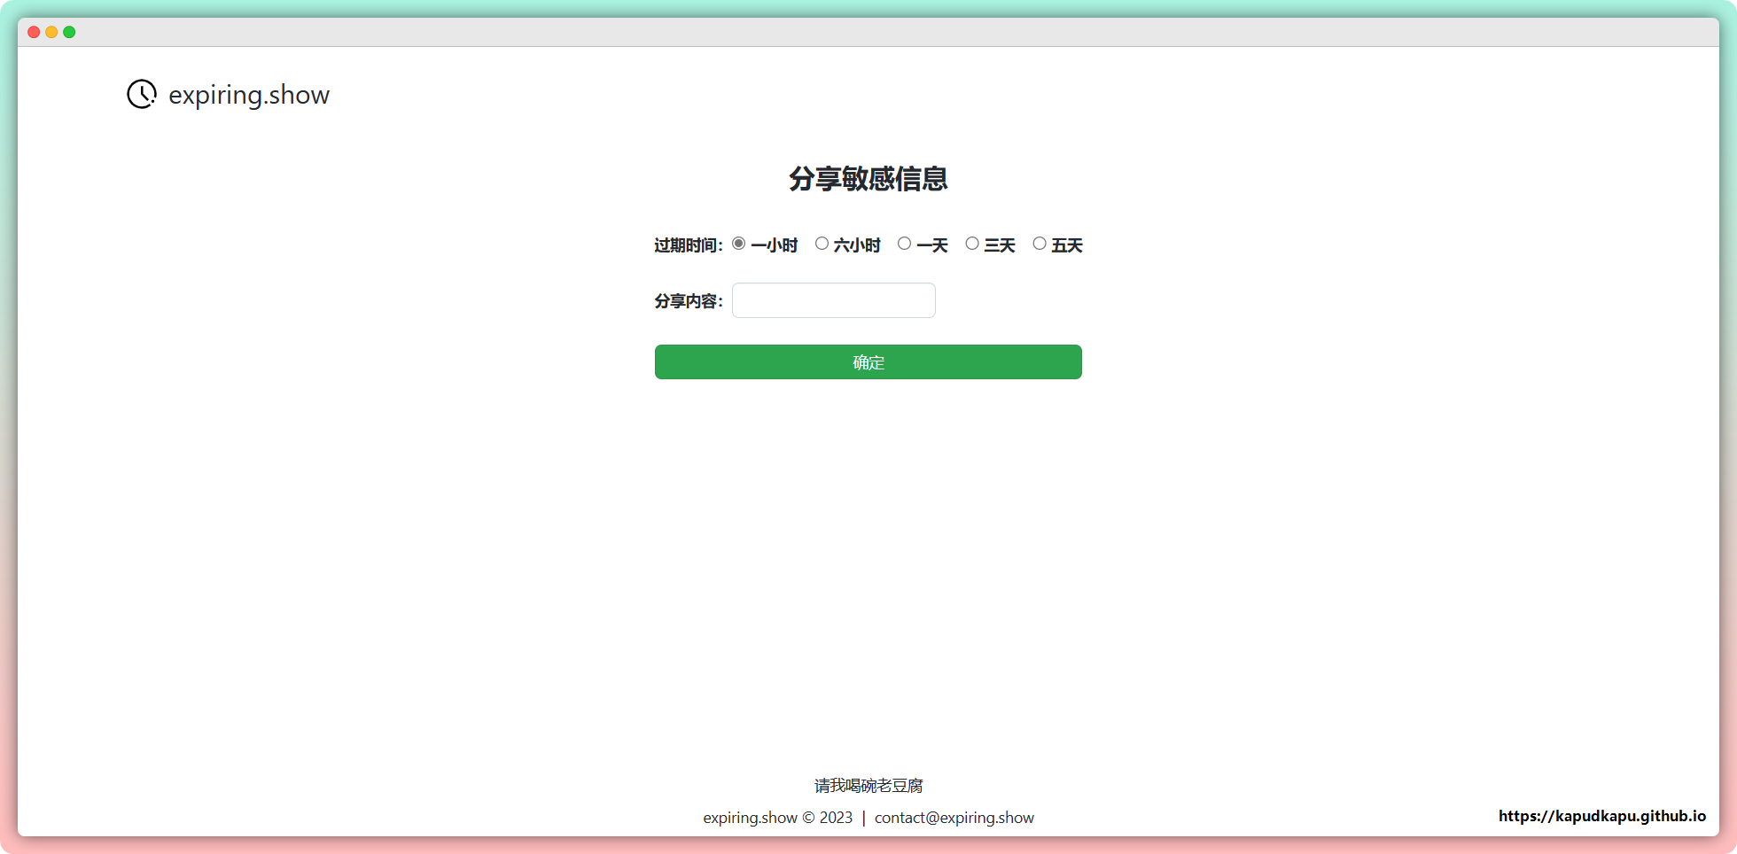Click the clock logo icon

click(x=142, y=94)
